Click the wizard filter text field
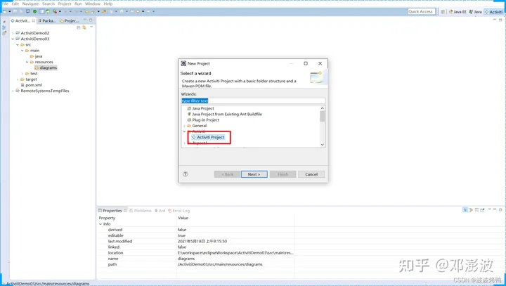The width and height of the screenshot is (506, 286). click(x=253, y=100)
